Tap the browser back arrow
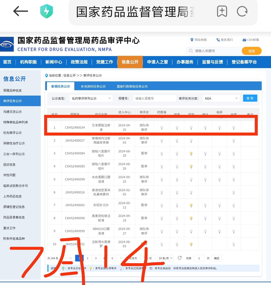Image resolution: width=271 pixels, height=285 pixels. pos(21,11)
